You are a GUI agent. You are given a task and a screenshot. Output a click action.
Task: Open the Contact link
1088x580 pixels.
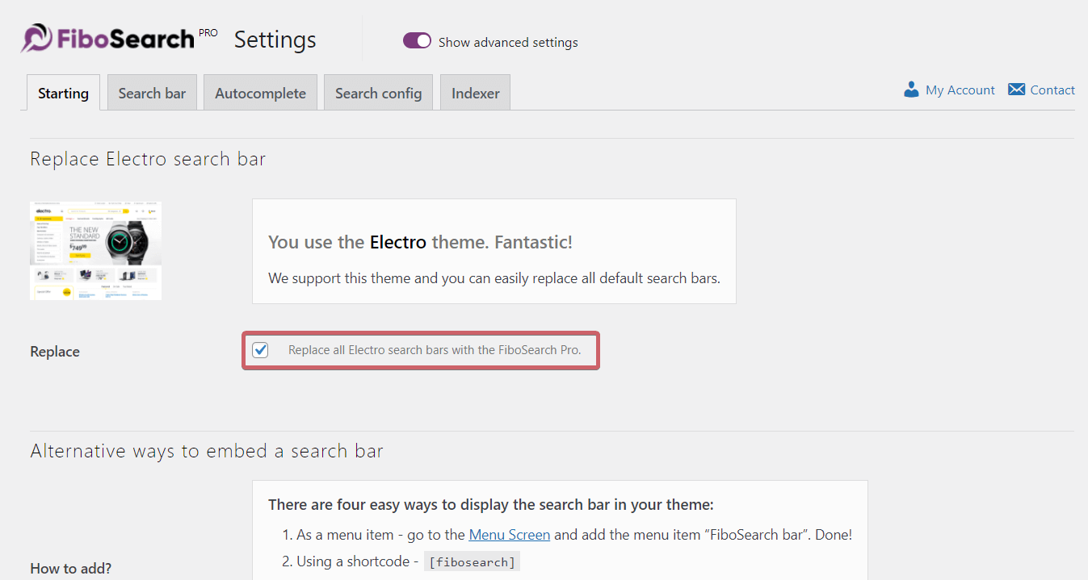[1052, 90]
